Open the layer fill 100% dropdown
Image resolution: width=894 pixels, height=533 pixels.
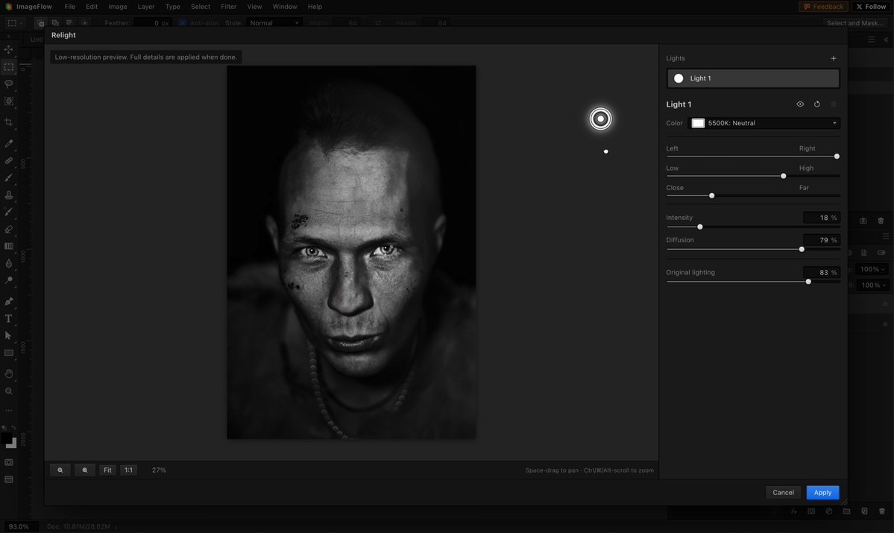pyautogui.click(x=872, y=285)
